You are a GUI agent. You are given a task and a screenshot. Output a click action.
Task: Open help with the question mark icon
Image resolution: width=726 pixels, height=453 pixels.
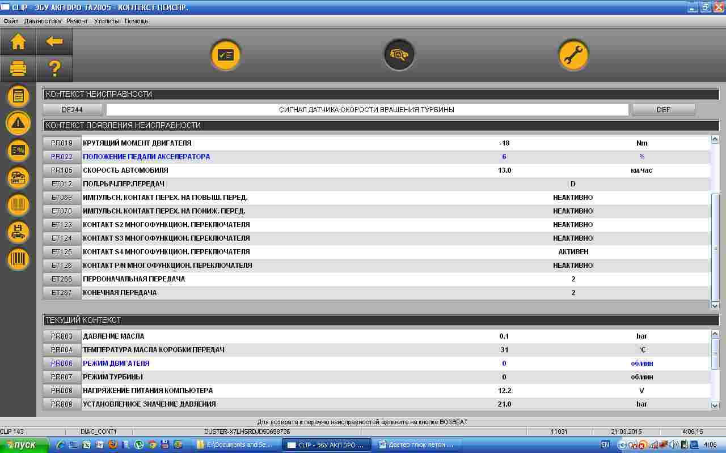click(54, 69)
